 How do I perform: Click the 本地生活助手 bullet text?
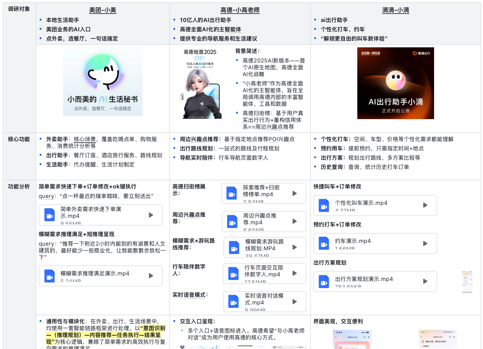click(63, 20)
